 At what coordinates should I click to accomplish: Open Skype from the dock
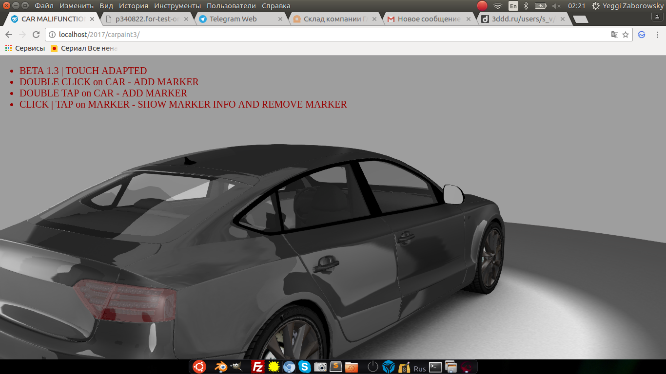click(x=305, y=367)
